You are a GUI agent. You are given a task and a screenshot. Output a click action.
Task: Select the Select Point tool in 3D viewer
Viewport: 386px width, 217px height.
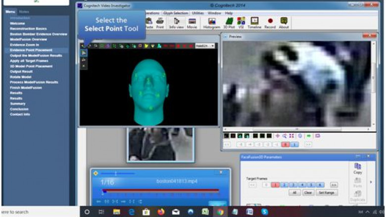point(84,53)
